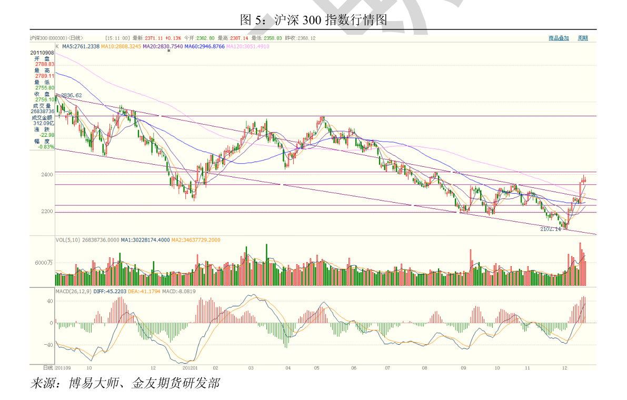Select the 20110908 date in info panel
This screenshot has height=400, width=627.
coord(42,53)
